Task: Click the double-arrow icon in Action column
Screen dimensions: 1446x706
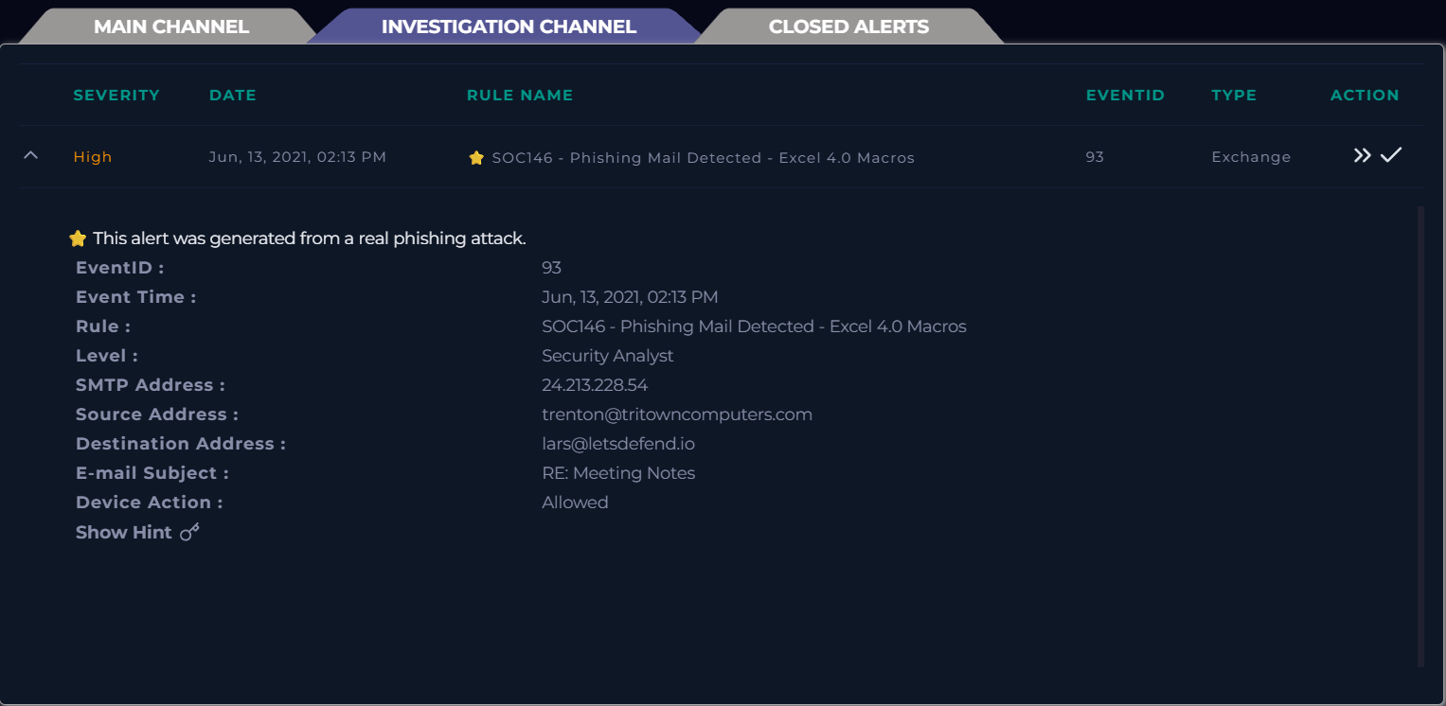Action: click(x=1362, y=156)
